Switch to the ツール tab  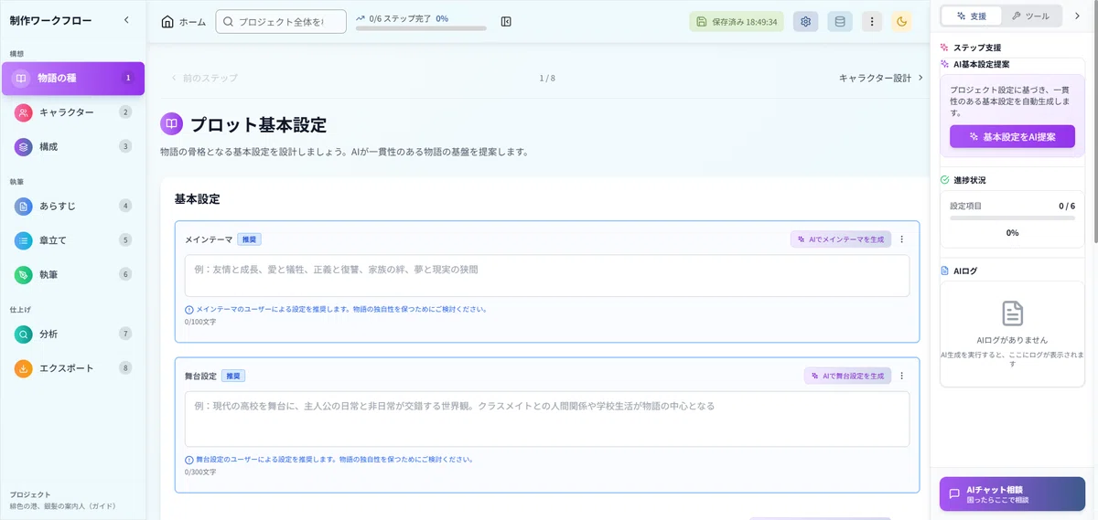click(1030, 16)
